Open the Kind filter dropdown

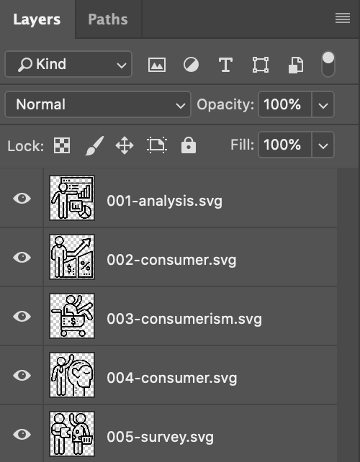[68, 64]
